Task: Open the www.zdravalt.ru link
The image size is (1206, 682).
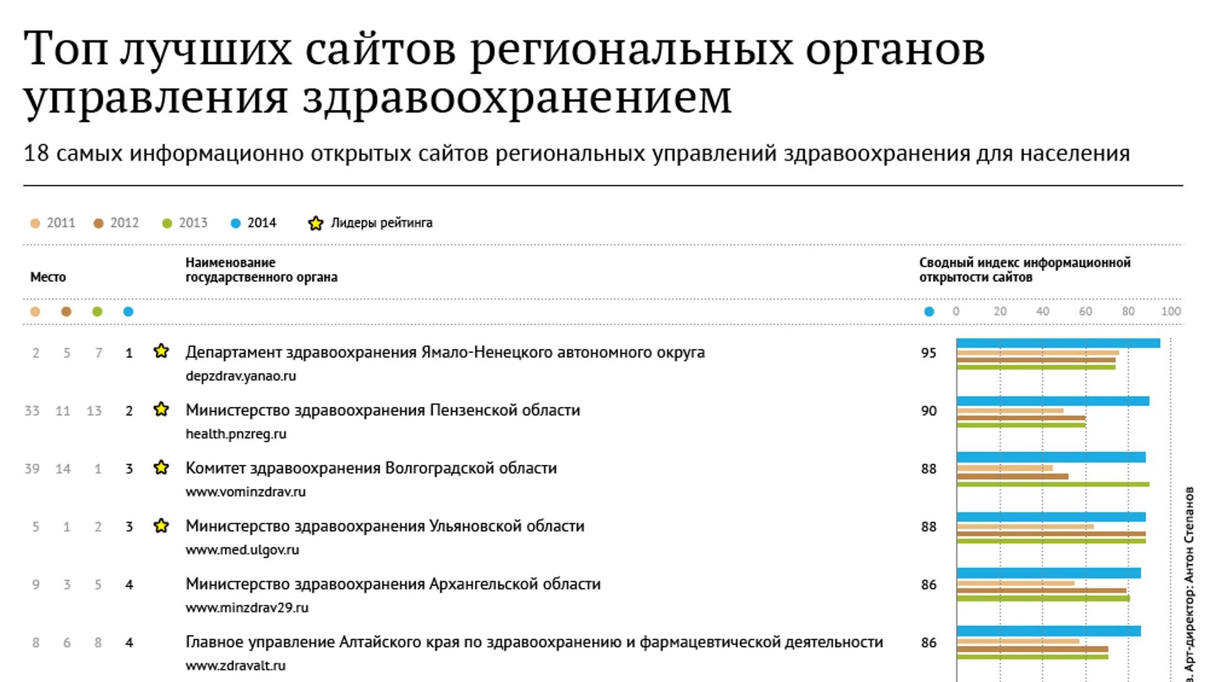Action: [236, 666]
